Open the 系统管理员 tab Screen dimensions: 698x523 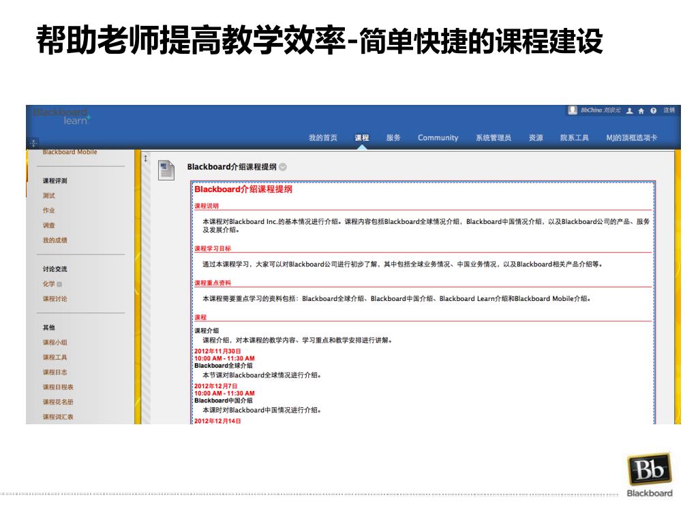(494, 138)
